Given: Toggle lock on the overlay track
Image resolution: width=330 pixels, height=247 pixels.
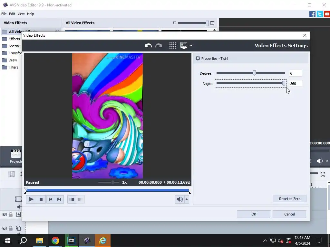Looking at the screenshot, I should point(11,228).
